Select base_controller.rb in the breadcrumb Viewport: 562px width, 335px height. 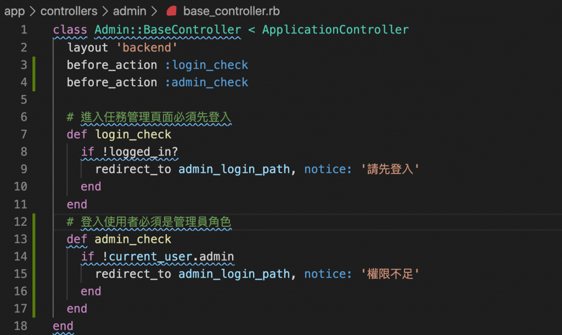coord(232,11)
